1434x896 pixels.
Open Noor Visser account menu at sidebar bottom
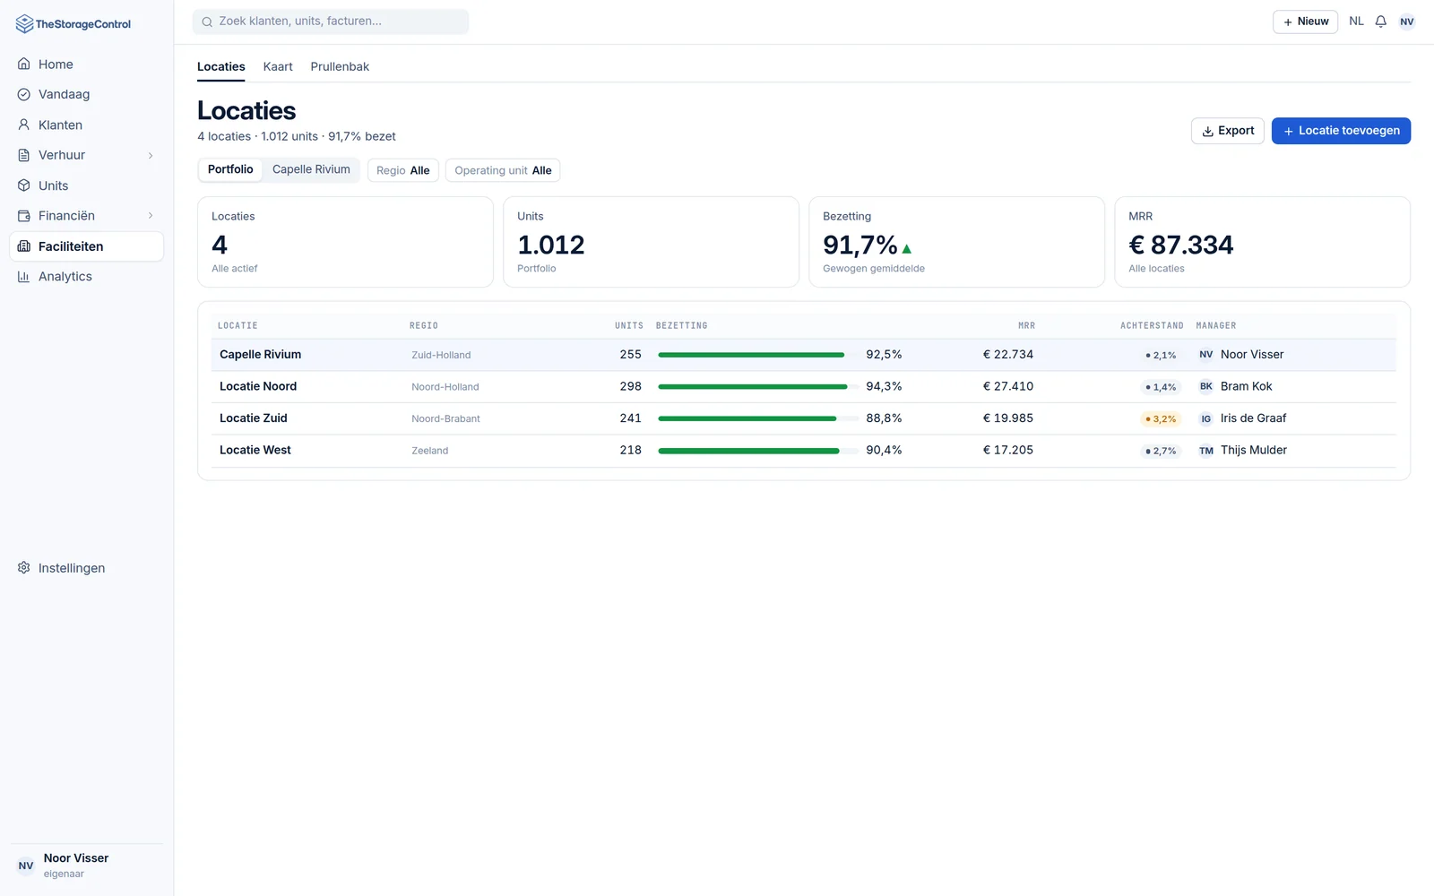[x=86, y=866]
